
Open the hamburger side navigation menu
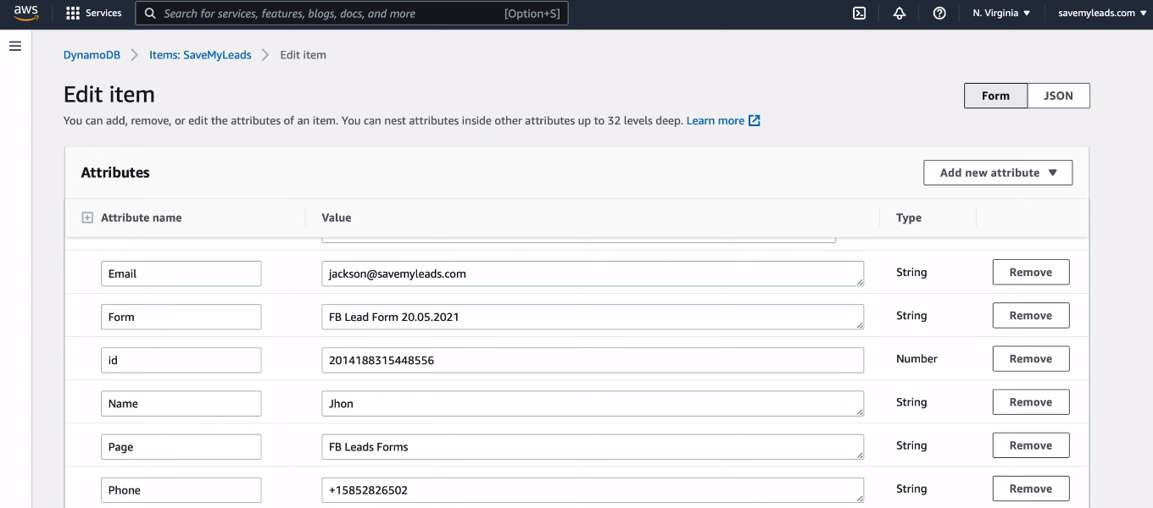pyautogui.click(x=14, y=46)
